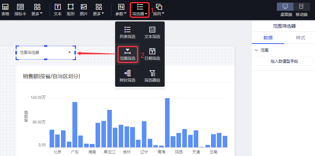Select 筛选器组 filter group
This screenshot has width=315, height=156.
coord(152,76)
